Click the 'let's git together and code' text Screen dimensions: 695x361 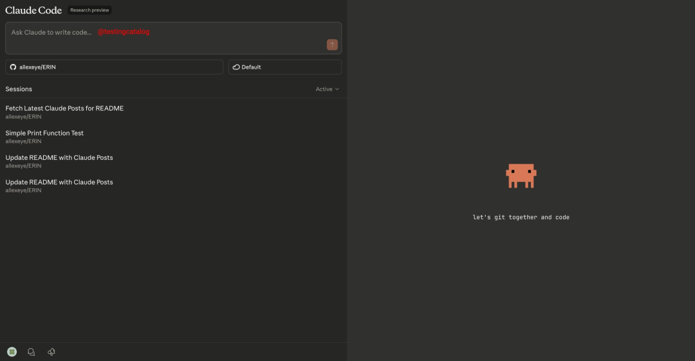point(521,217)
